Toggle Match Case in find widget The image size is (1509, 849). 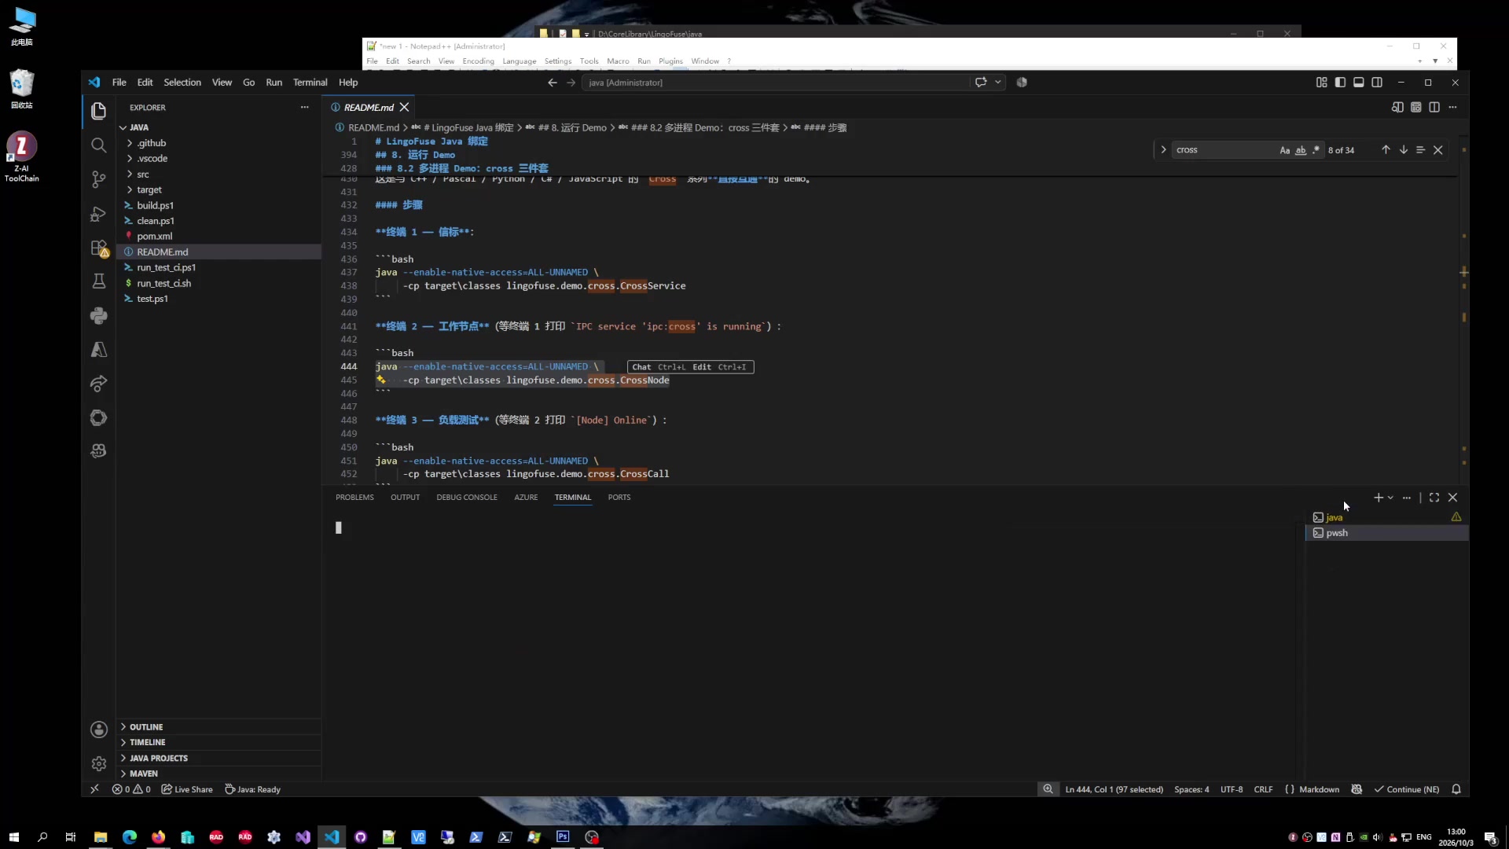coord(1284,150)
